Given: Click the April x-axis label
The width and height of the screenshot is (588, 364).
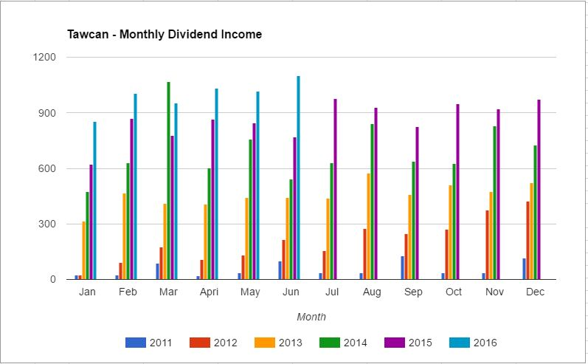Looking at the screenshot, I should coord(210,292).
